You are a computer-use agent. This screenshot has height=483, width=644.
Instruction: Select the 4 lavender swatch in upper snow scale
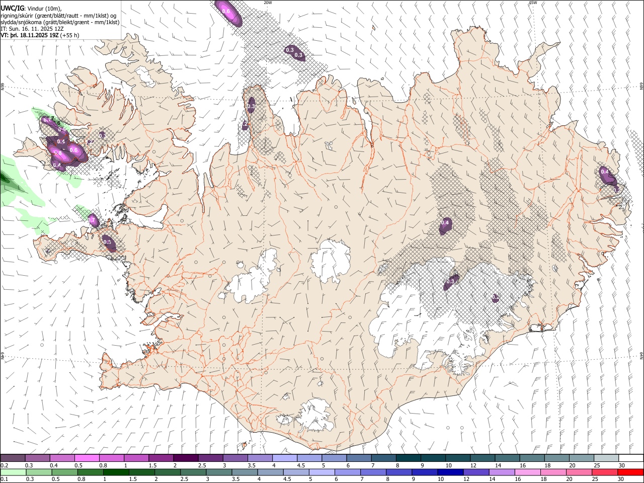point(285,458)
